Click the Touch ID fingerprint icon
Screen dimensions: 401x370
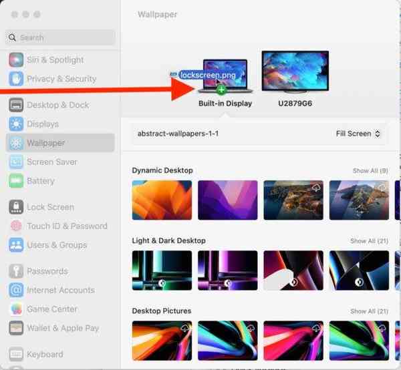(x=16, y=226)
